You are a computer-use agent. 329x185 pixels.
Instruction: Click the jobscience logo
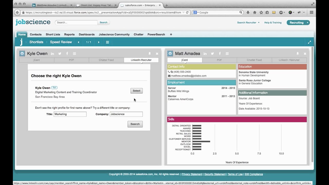(x=33, y=22)
